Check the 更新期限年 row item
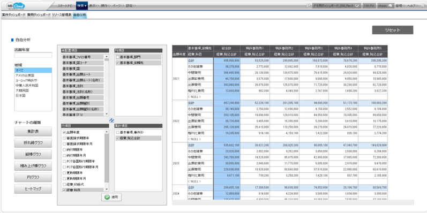 point(64,173)
